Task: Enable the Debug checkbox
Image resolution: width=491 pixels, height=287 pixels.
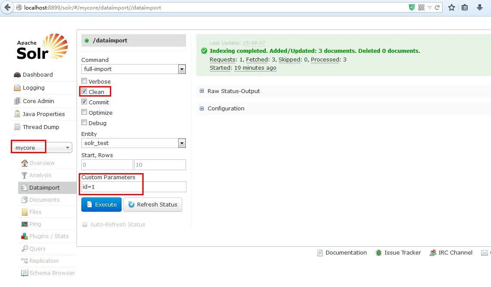Action: [84, 122]
